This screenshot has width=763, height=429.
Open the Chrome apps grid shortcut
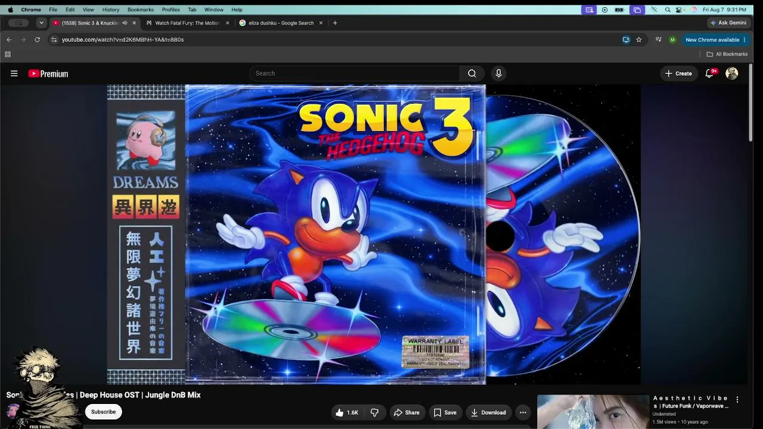click(x=8, y=54)
